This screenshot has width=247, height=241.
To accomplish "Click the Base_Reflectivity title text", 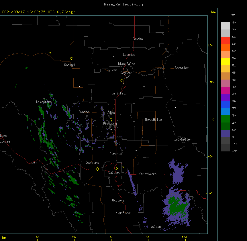I will (x=123, y=4).
